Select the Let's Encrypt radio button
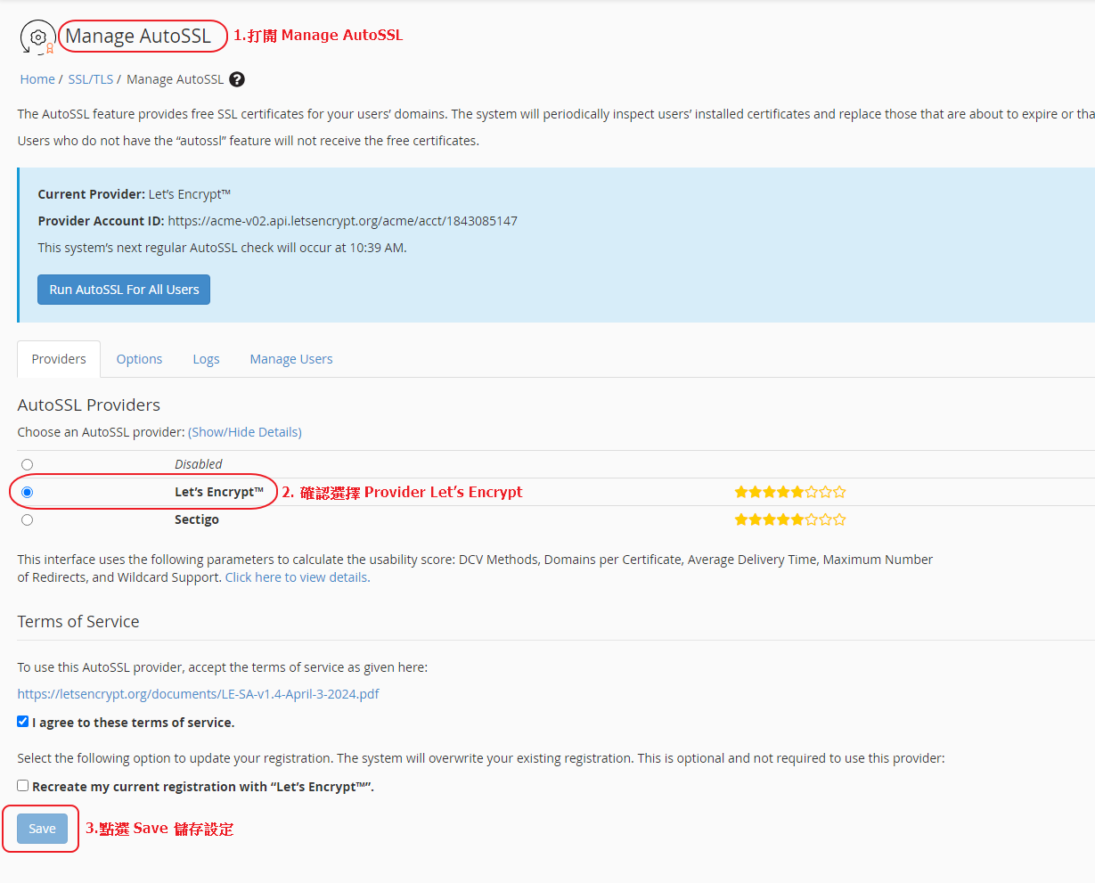 (x=28, y=492)
